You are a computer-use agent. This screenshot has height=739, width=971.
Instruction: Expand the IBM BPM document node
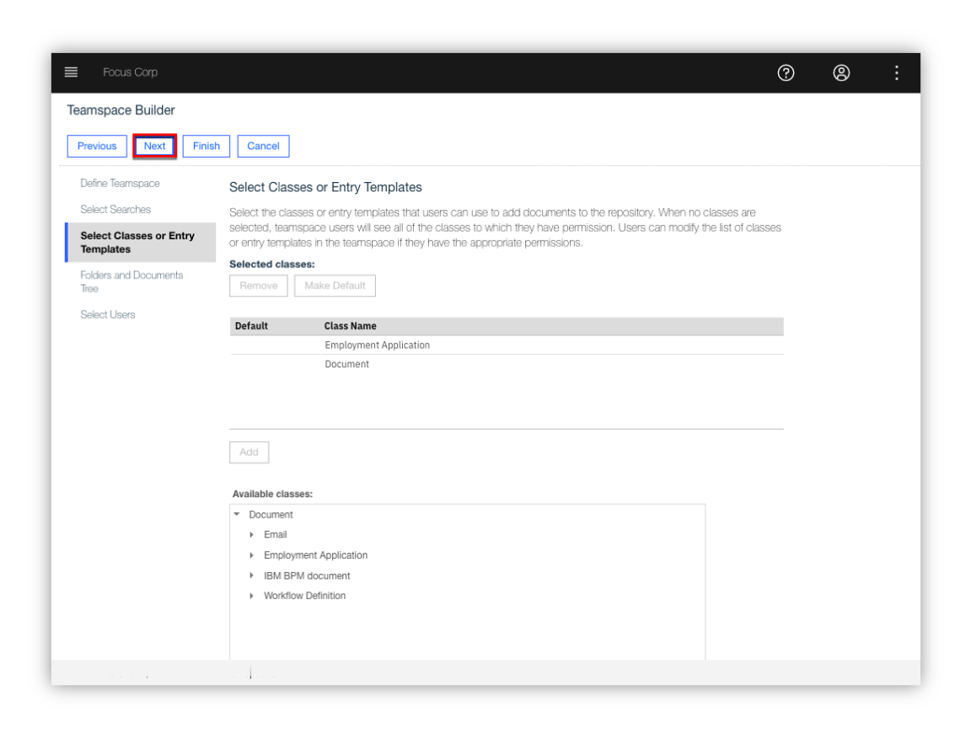coord(251,576)
